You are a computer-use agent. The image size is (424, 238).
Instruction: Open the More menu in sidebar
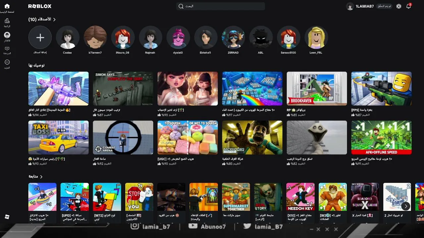pyautogui.click(x=7, y=62)
